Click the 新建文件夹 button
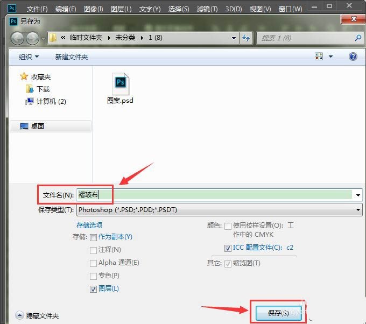The height and width of the screenshot is (324, 366). 72,57
